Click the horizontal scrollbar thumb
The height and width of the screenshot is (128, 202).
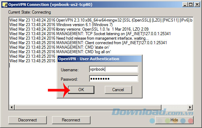point(88,107)
